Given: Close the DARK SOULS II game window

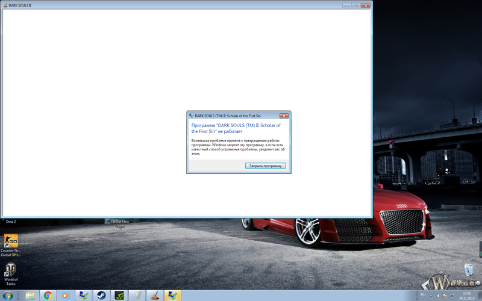Looking at the screenshot, I should (366, 5).
